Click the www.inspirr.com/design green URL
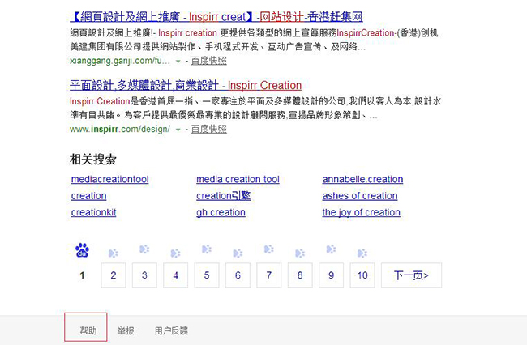The image size is (527, 345). click(x=120, y=130)
